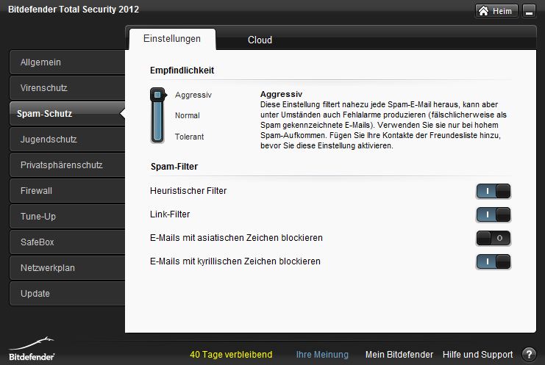Open the Privatsphärenschutz section

coord(67,165)
